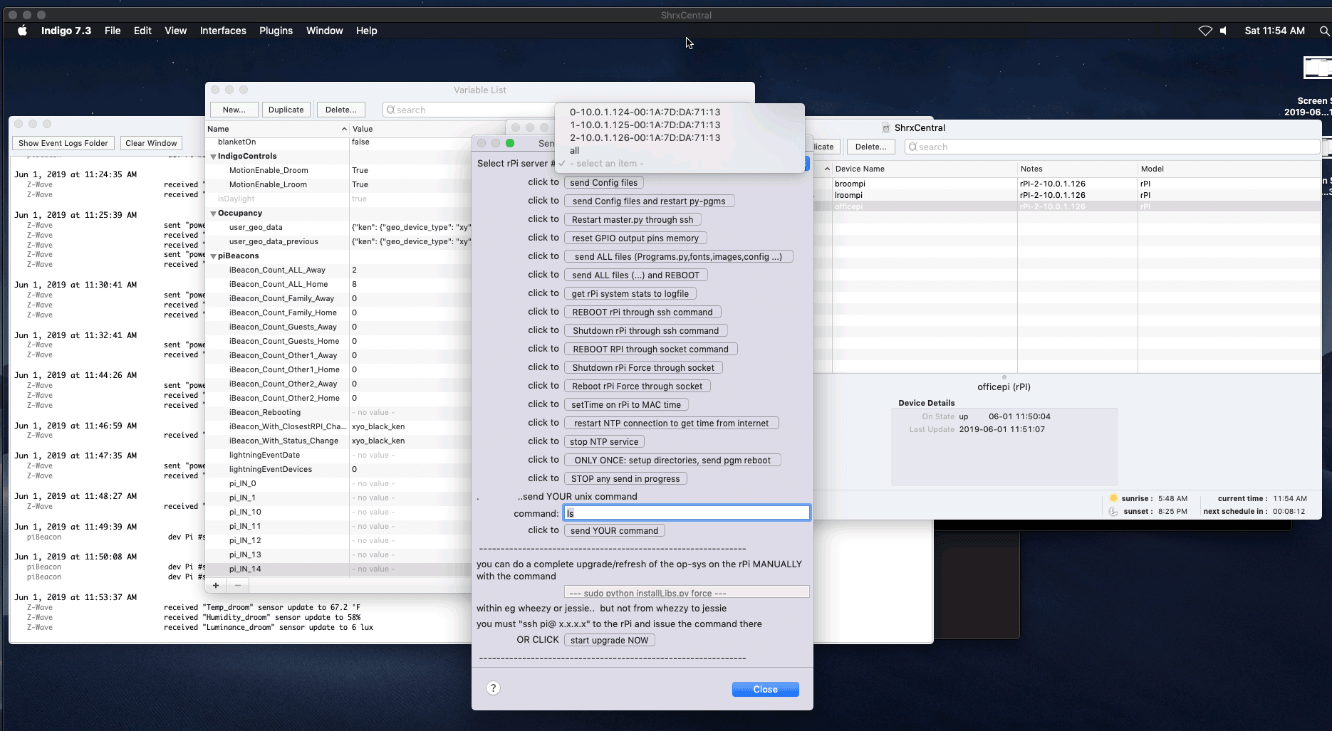Click the Device Name column sort arrow
This screenshot has height=731, width=1332.
tap(826, 169)
